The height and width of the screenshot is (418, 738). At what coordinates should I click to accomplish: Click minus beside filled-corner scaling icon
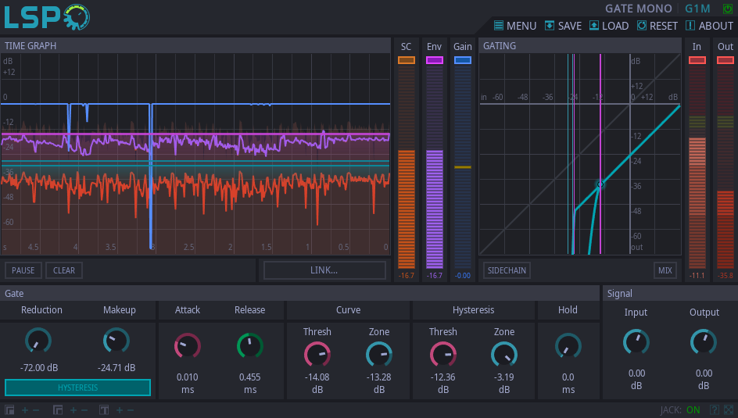[x=36, y=410]
